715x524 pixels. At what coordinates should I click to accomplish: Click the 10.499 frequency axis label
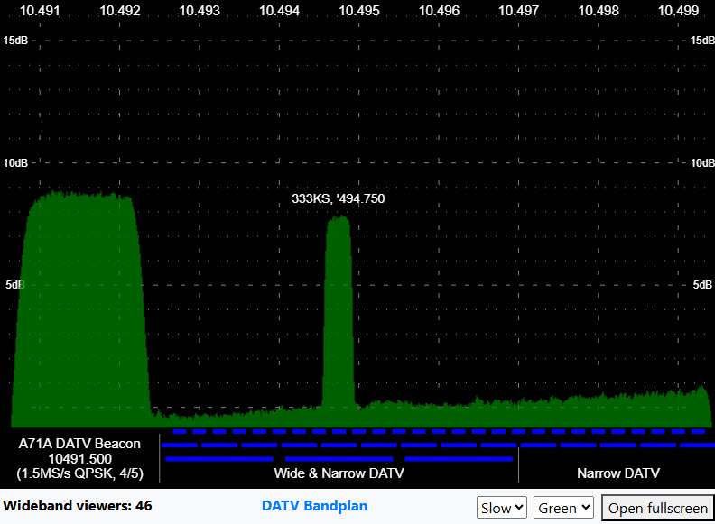tap(678, 11)
